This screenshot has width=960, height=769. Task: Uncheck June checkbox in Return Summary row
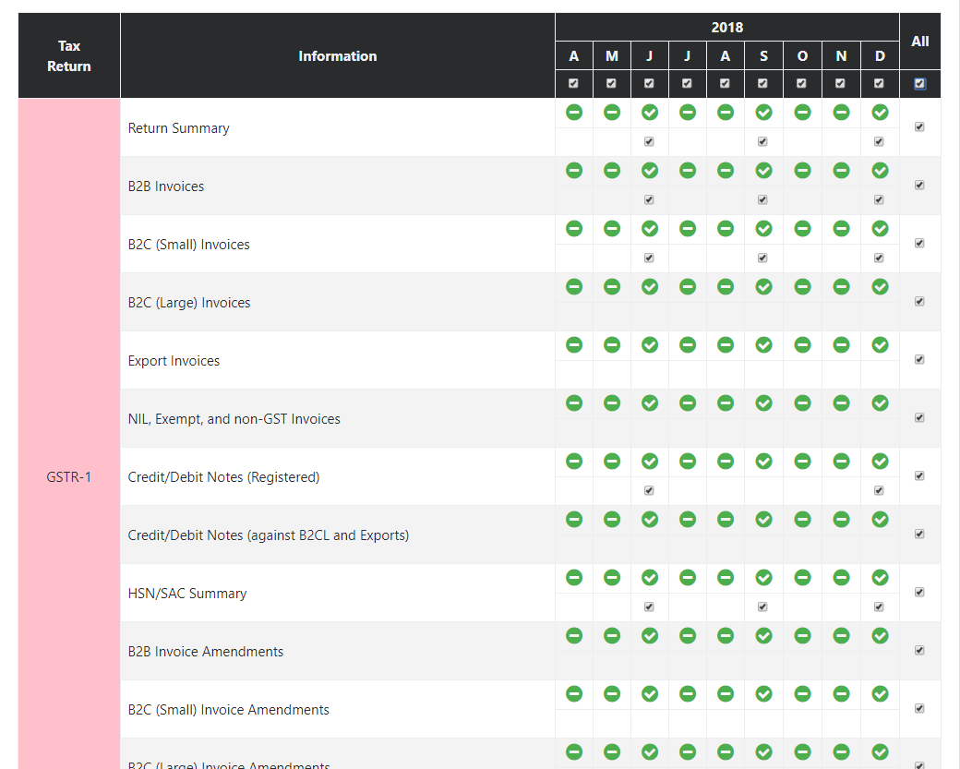point(649,142)
